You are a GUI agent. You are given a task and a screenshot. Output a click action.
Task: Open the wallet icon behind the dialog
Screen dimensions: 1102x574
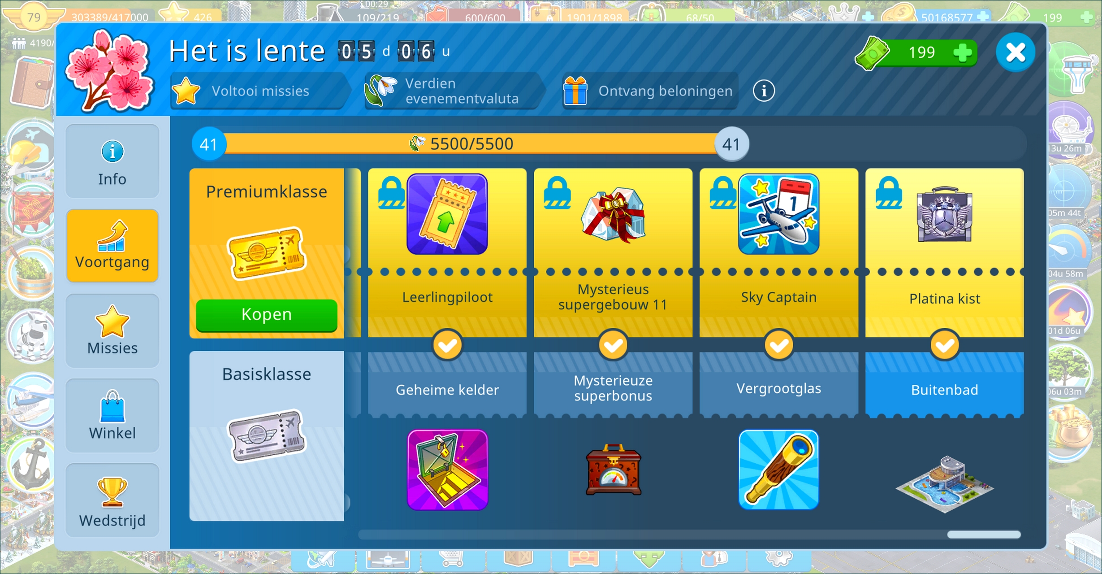(x=32, y=83)
